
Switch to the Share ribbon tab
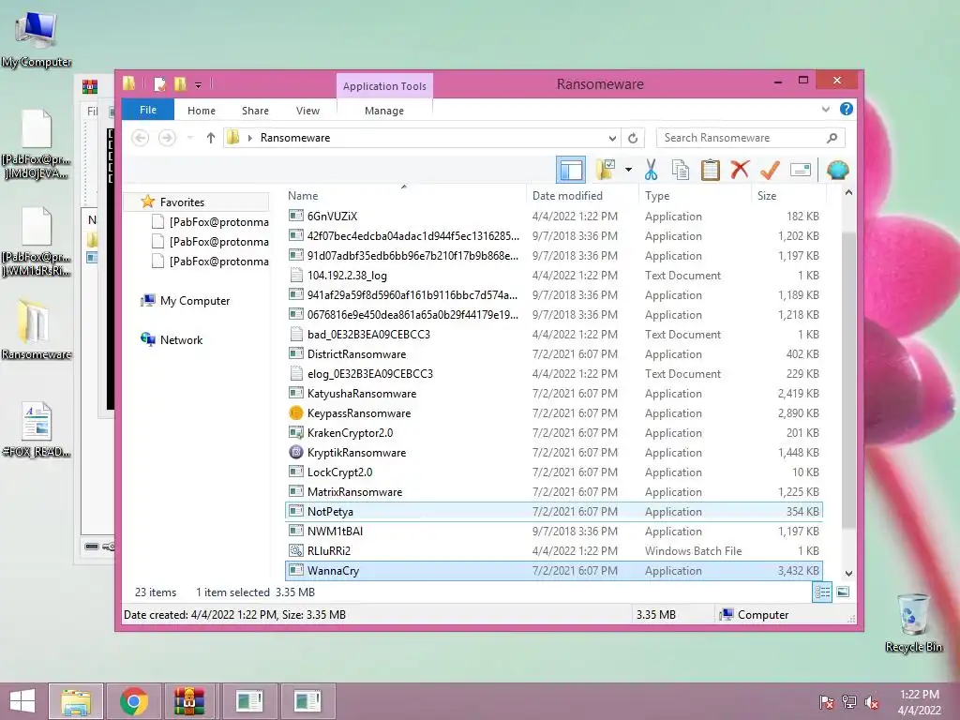point(255,111)
